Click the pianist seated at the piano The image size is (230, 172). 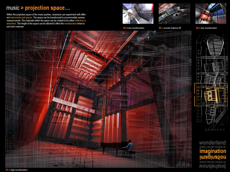click(130, 146)
